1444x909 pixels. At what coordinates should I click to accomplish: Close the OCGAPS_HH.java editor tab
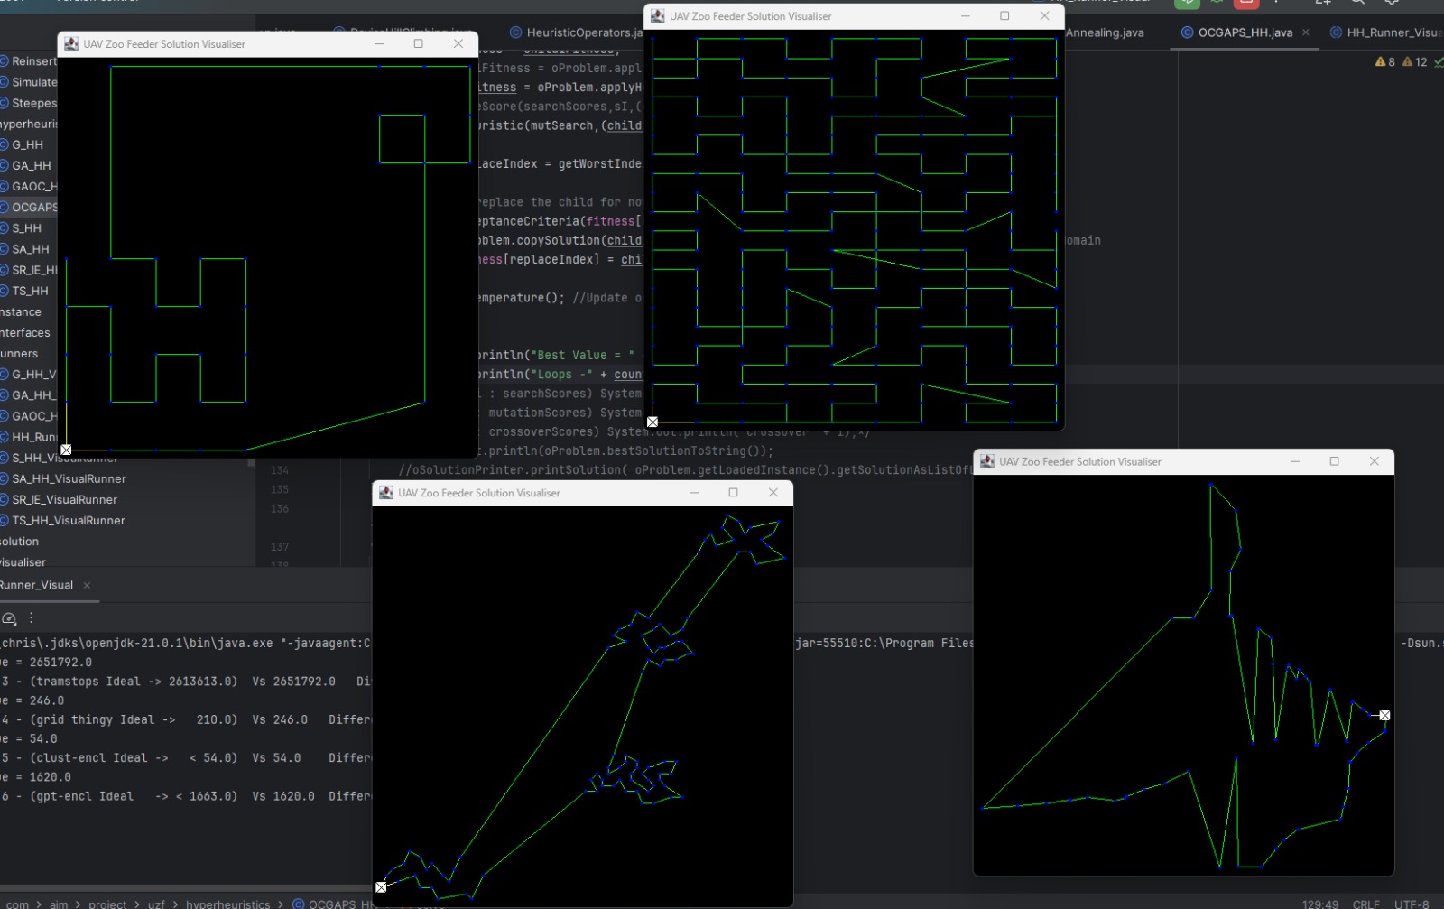tap(1305, 32)
